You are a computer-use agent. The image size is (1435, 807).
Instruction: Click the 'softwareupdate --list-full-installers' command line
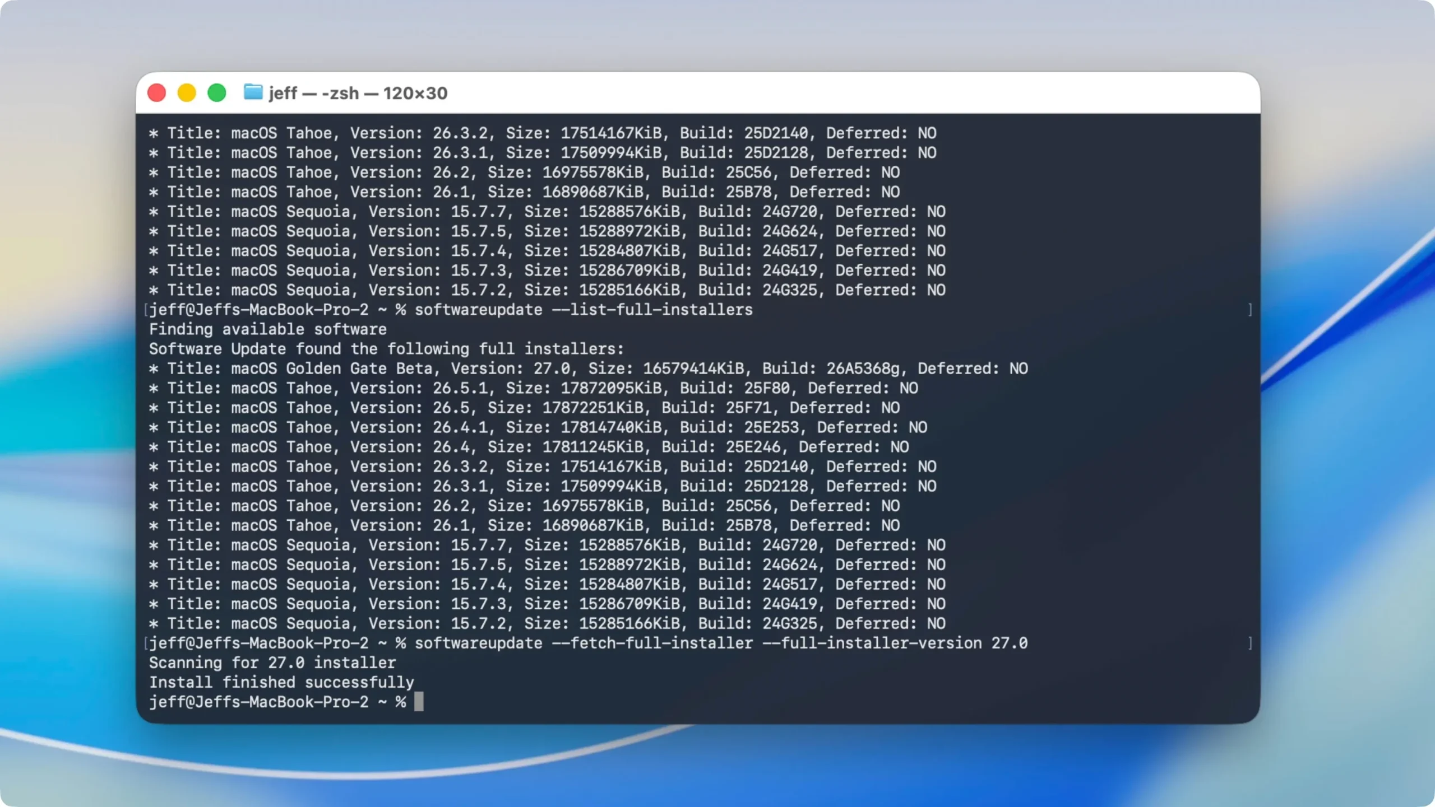(451, 310)
